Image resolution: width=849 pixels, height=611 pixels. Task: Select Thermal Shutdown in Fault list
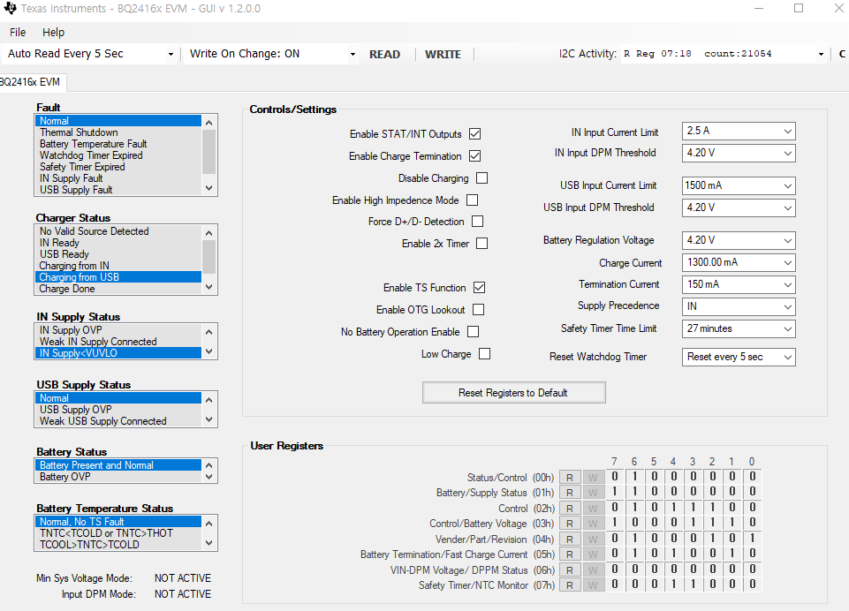click(x=118, y=132)
